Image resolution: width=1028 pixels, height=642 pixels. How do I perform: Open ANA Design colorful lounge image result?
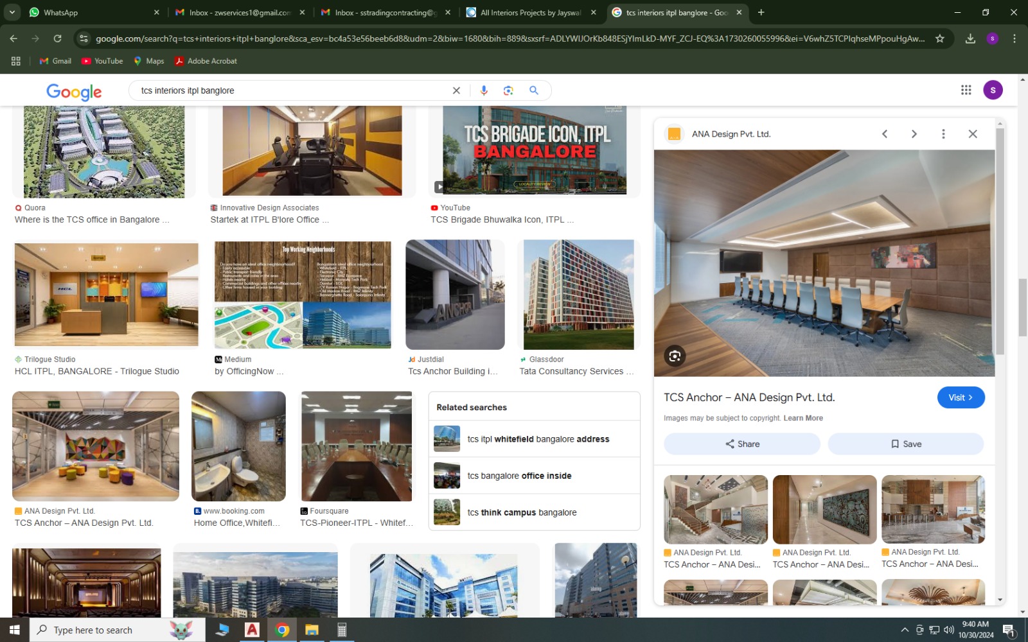click(96, 446)
